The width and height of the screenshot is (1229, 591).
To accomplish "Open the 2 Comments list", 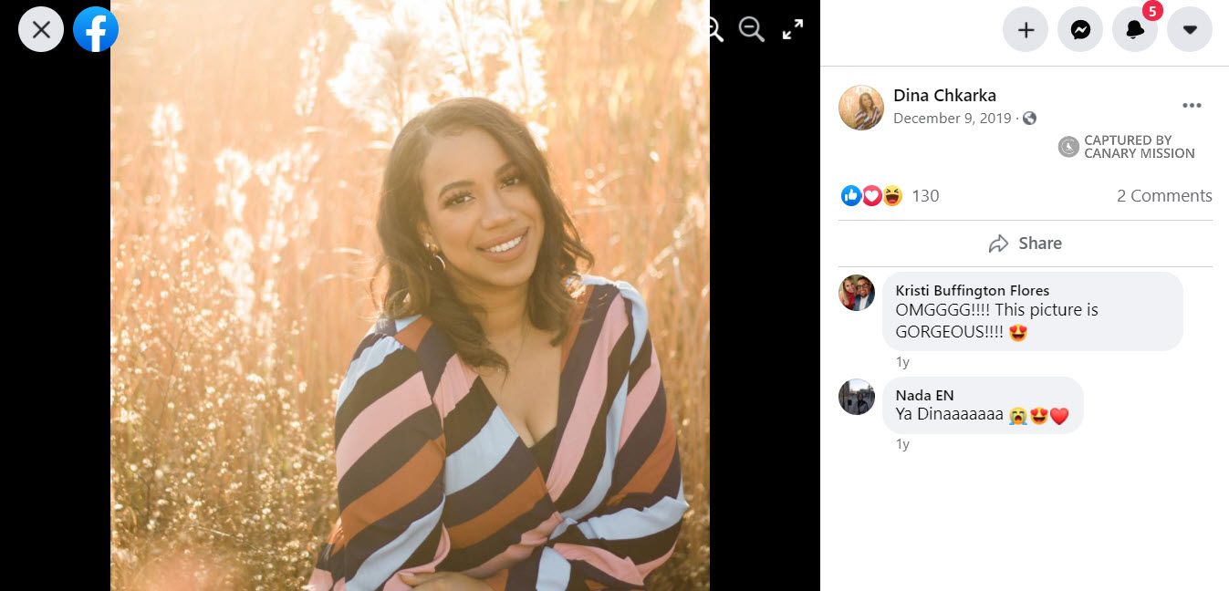I will (1165, 195).
